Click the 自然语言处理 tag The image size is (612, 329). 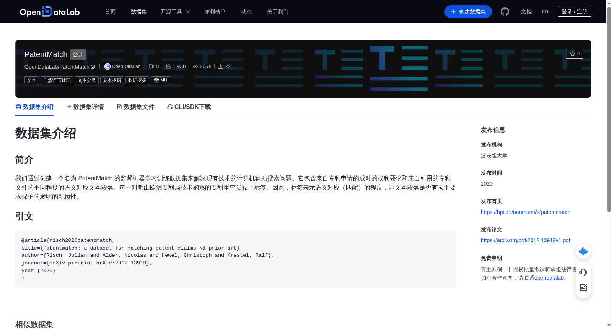click(57, 80)
